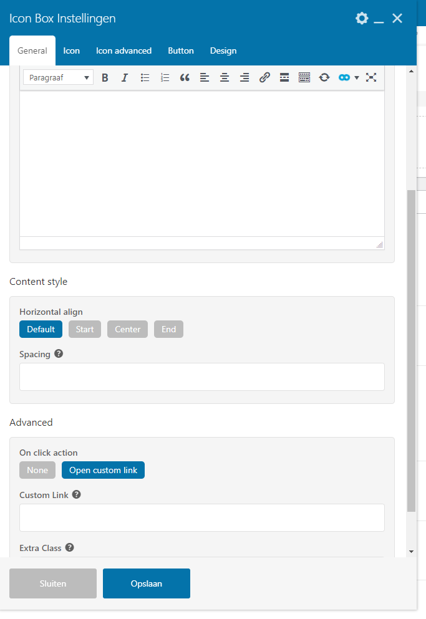426x619 pixels.
Task: Select End horizontal alignment
Action: click(x=168, y=329)
